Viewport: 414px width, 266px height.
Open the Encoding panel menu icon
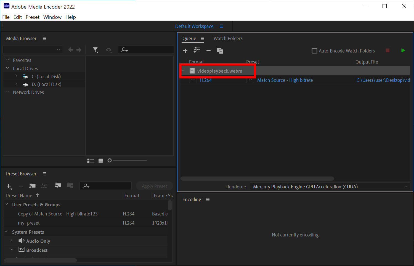(x=208, y=199)
